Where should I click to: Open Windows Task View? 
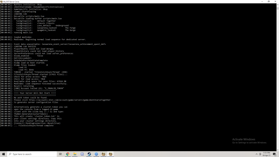[60, 154]
